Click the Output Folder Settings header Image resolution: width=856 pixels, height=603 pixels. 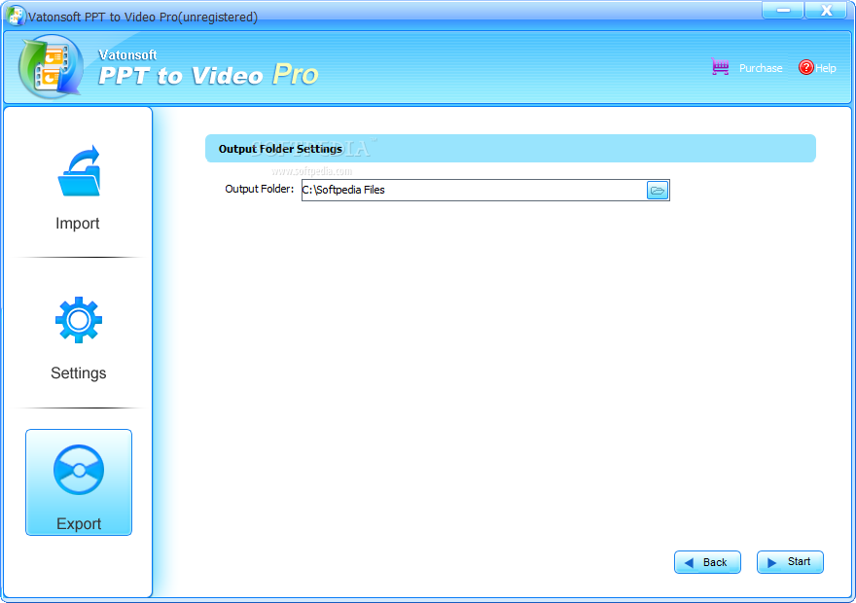[511, 149]
